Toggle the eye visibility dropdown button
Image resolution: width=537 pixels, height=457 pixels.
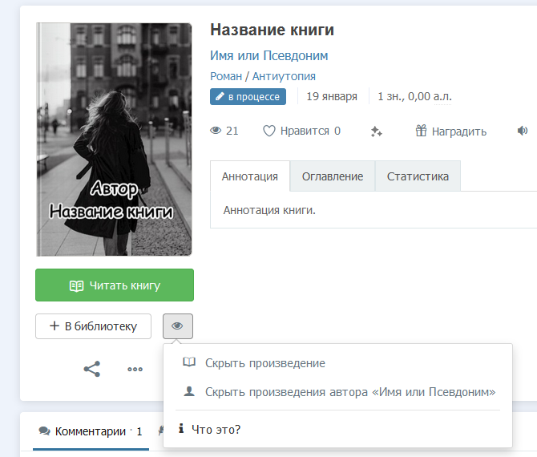coord(177,326)
